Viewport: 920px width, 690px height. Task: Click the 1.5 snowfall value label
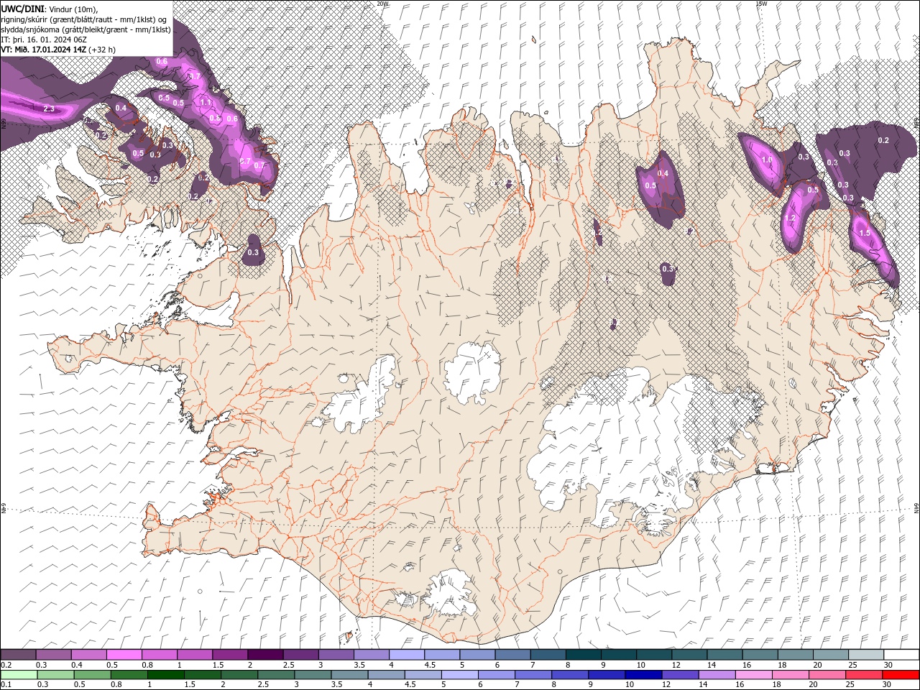pyautogui.click(x=865, y=233)
